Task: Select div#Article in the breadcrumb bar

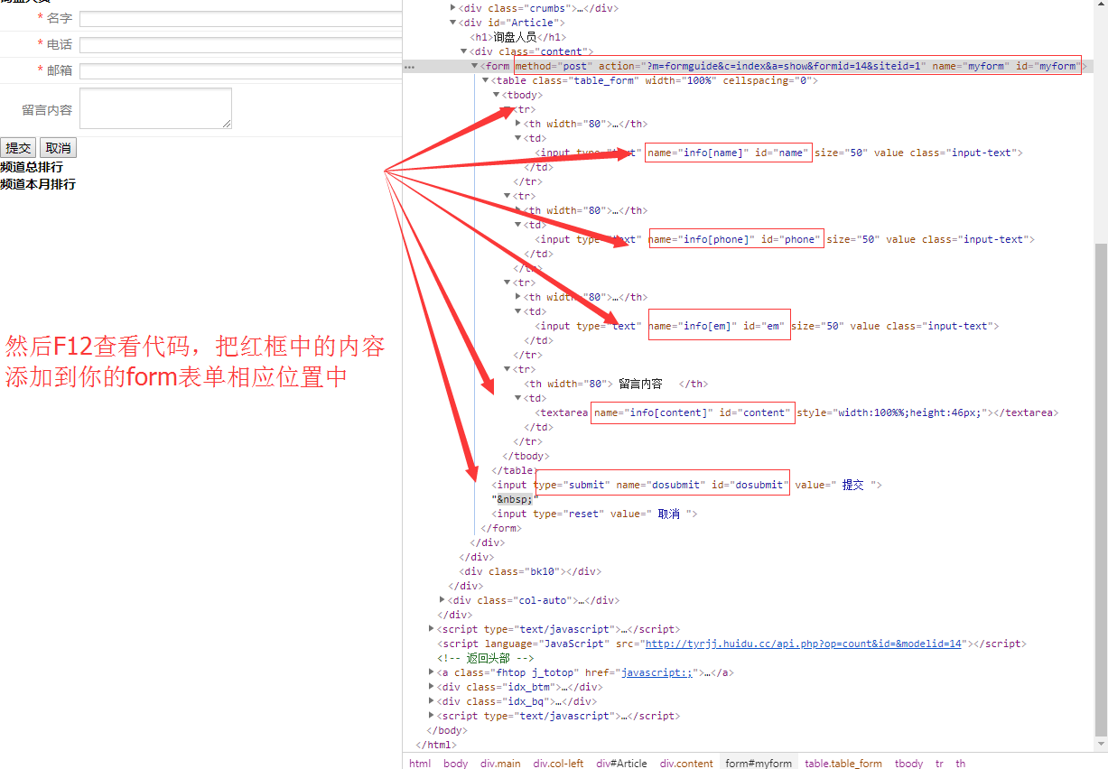Action: [x=621, y=764]
